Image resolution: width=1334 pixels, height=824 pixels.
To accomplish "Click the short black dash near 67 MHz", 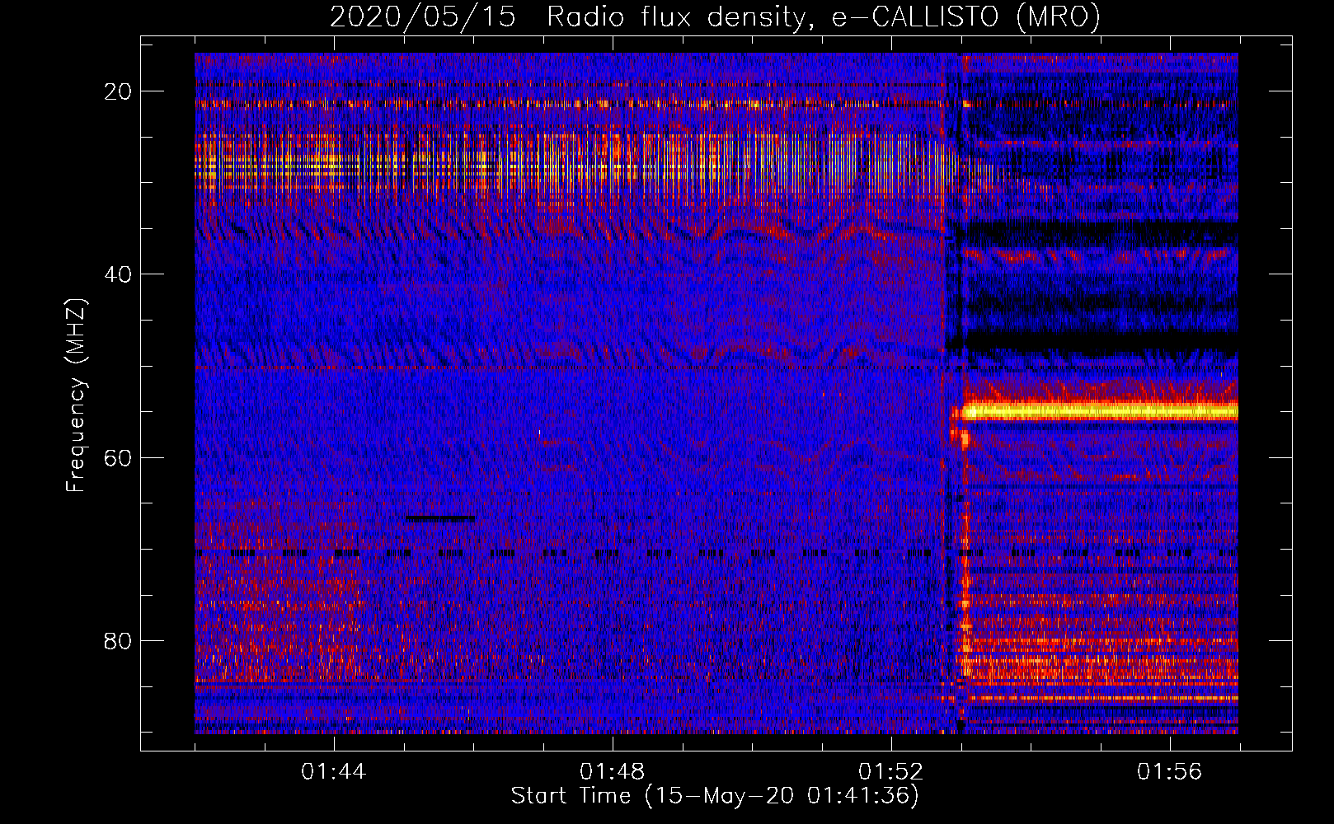I will tap(440, 518).
